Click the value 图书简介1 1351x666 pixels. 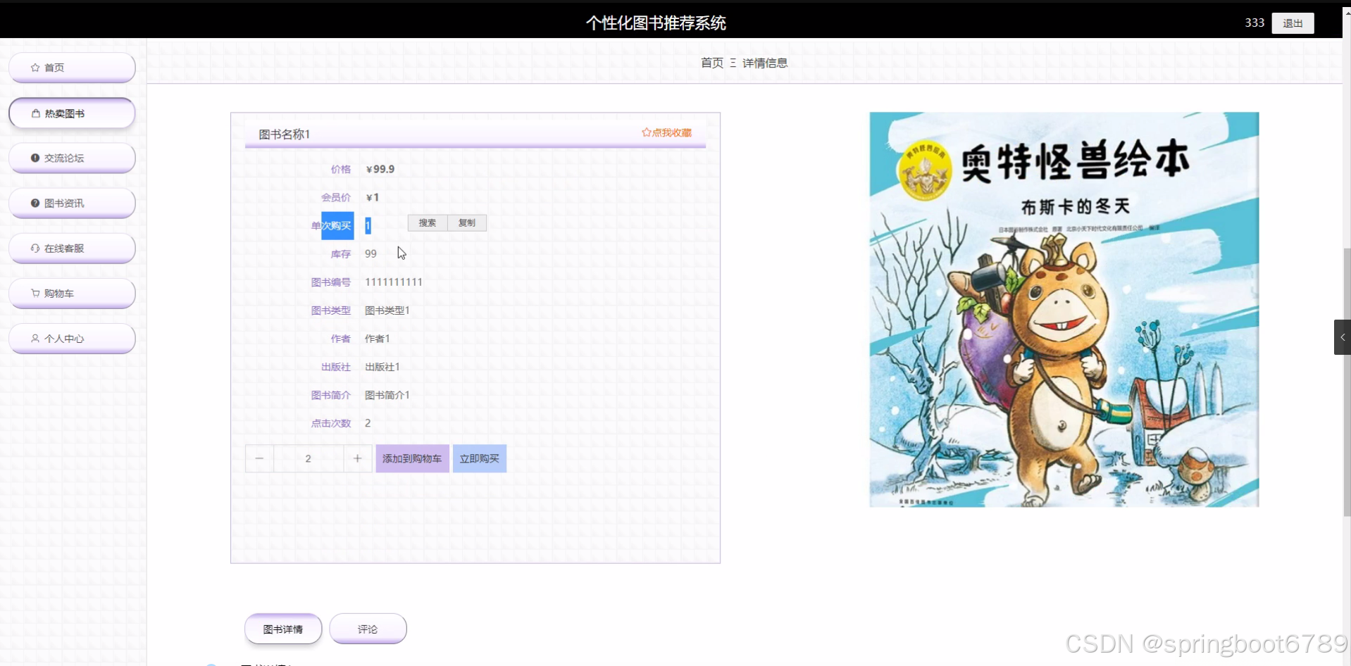387,395
